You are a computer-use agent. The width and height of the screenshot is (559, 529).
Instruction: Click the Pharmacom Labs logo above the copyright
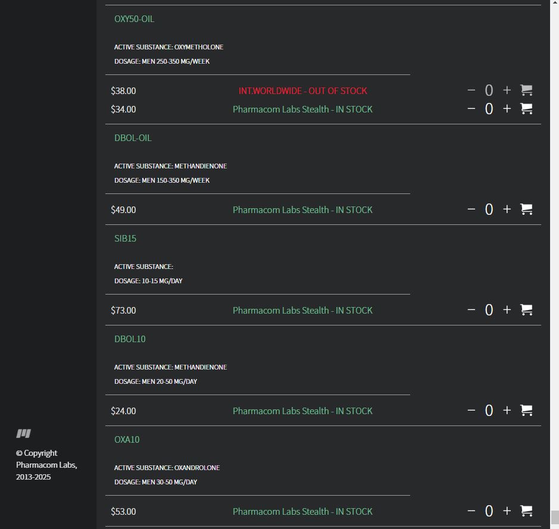[x=24, y=433]
